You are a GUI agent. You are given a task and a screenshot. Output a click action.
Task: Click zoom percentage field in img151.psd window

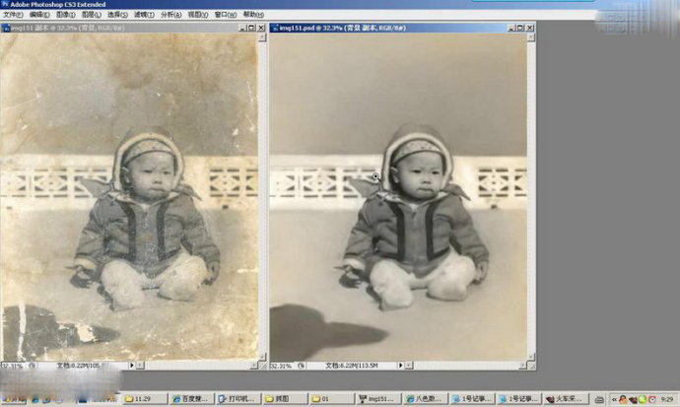point(282,366)
